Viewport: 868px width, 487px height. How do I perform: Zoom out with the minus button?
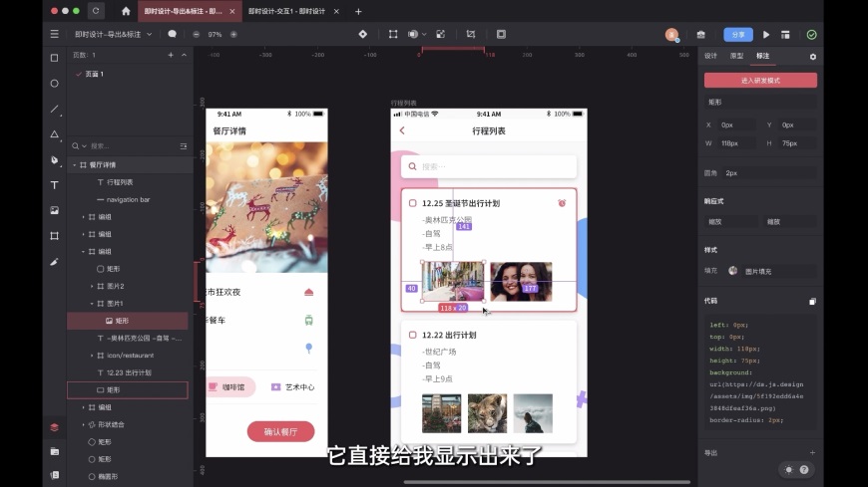[196, 34]
